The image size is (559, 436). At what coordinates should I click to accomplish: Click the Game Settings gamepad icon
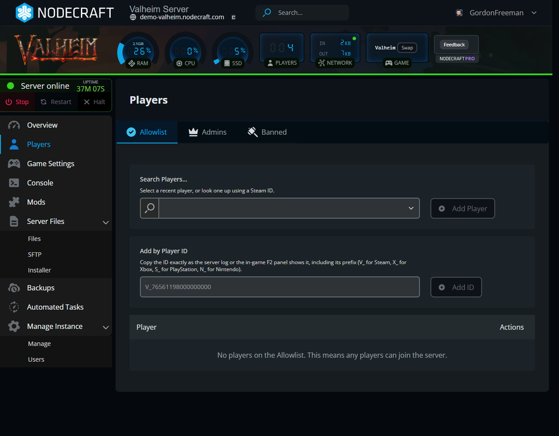[x=14, y=164]
